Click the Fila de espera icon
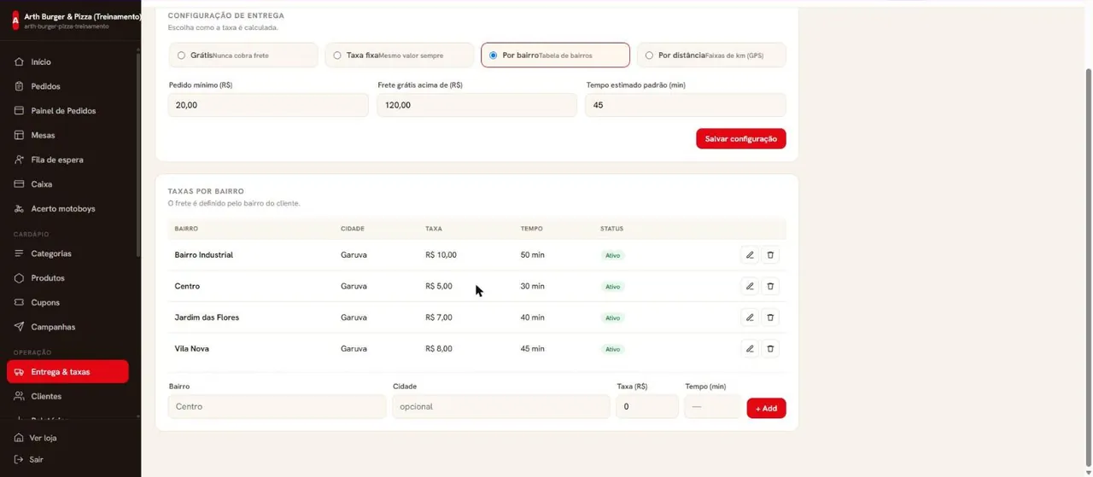1093x477 pixels. tap(19, 160)
